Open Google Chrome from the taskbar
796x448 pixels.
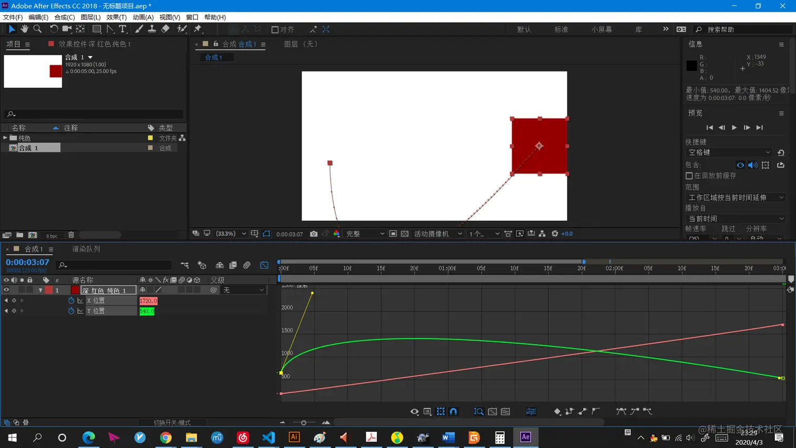166,437
